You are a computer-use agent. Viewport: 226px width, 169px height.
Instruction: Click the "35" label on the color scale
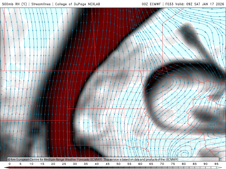[86, 164]
